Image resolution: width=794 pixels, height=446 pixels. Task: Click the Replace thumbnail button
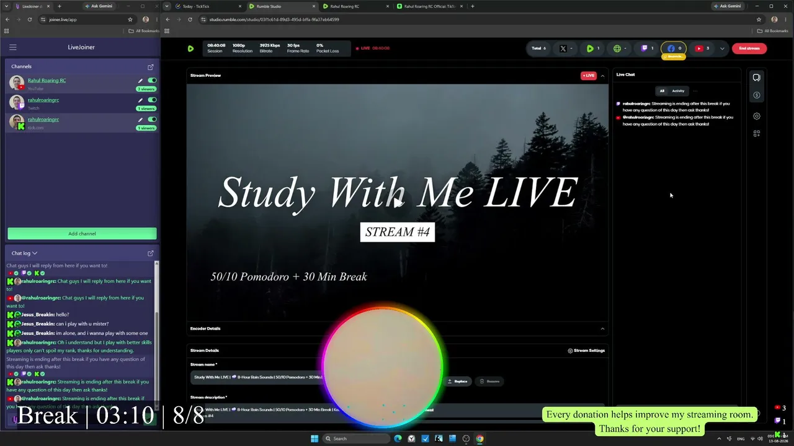[x=458, y=382]
